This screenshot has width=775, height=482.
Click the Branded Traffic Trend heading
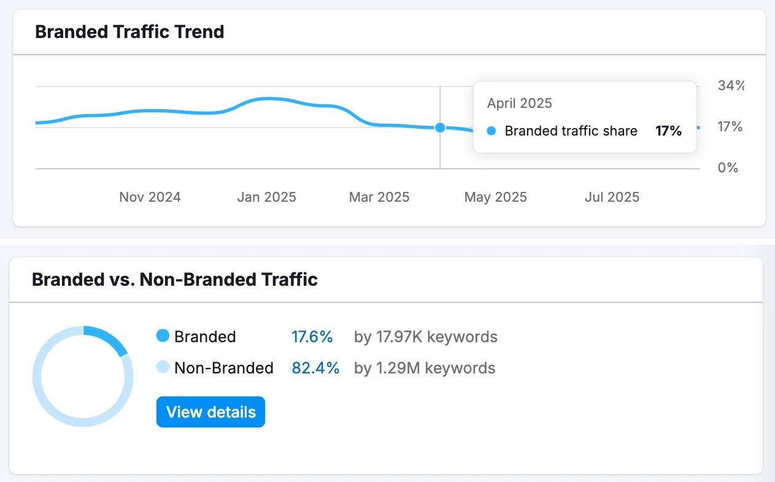point(129,32)
